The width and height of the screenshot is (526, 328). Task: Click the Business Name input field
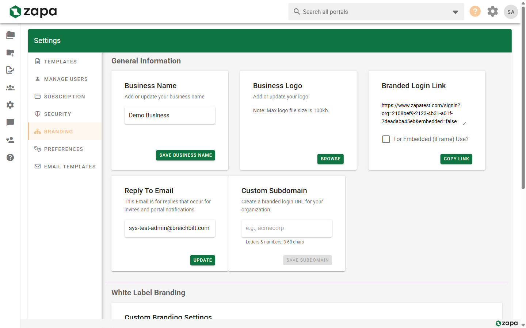click(x=170, y=115)
